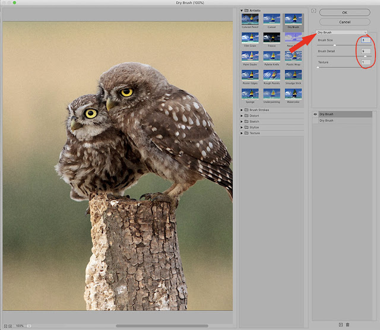
Task: Choose the Neon Glow filter thumbnail
Action: 293,38
